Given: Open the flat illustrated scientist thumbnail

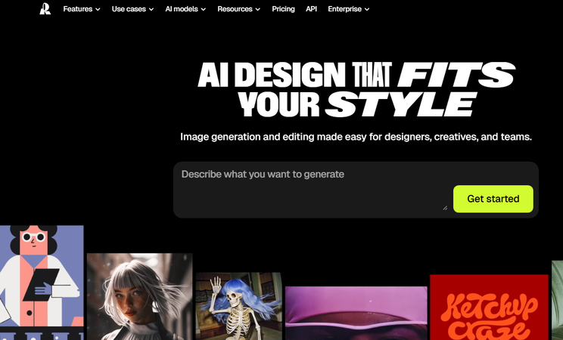Looking at the screenshot, I should click(42, 283).
